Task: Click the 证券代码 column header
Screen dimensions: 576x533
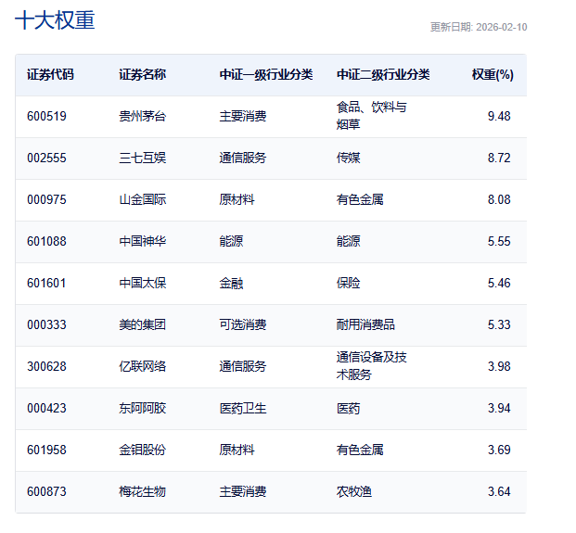Action: tap(50, 74)
